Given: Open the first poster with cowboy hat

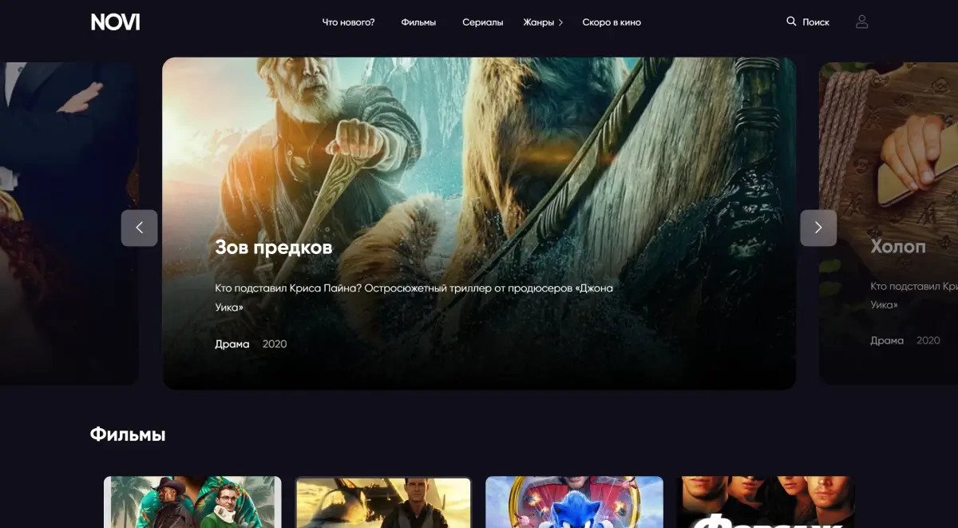Looking at the screenshot, I should [x=192, y=502].
